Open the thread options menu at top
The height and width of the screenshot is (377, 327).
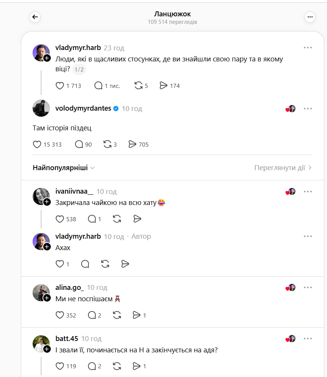click(310, 17)
